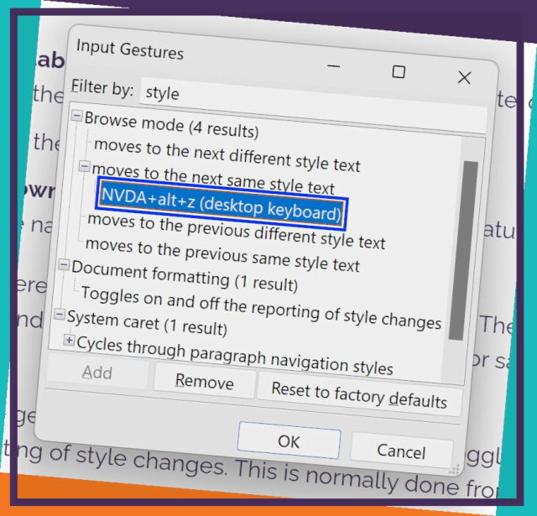Select 'moves to the previous different style text'
The width and height of the screenshot is (537, 516).
pyautogui.click(x=237, y=232)
